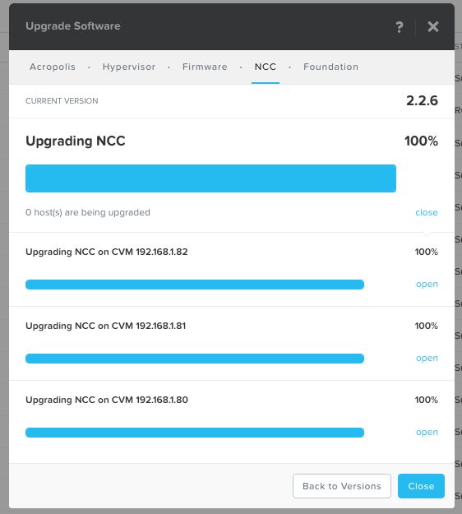Switch to the Acropolis tab
The width and height of the screenshot is (462, 514).
pyautogui.click(x=53, y=67)
